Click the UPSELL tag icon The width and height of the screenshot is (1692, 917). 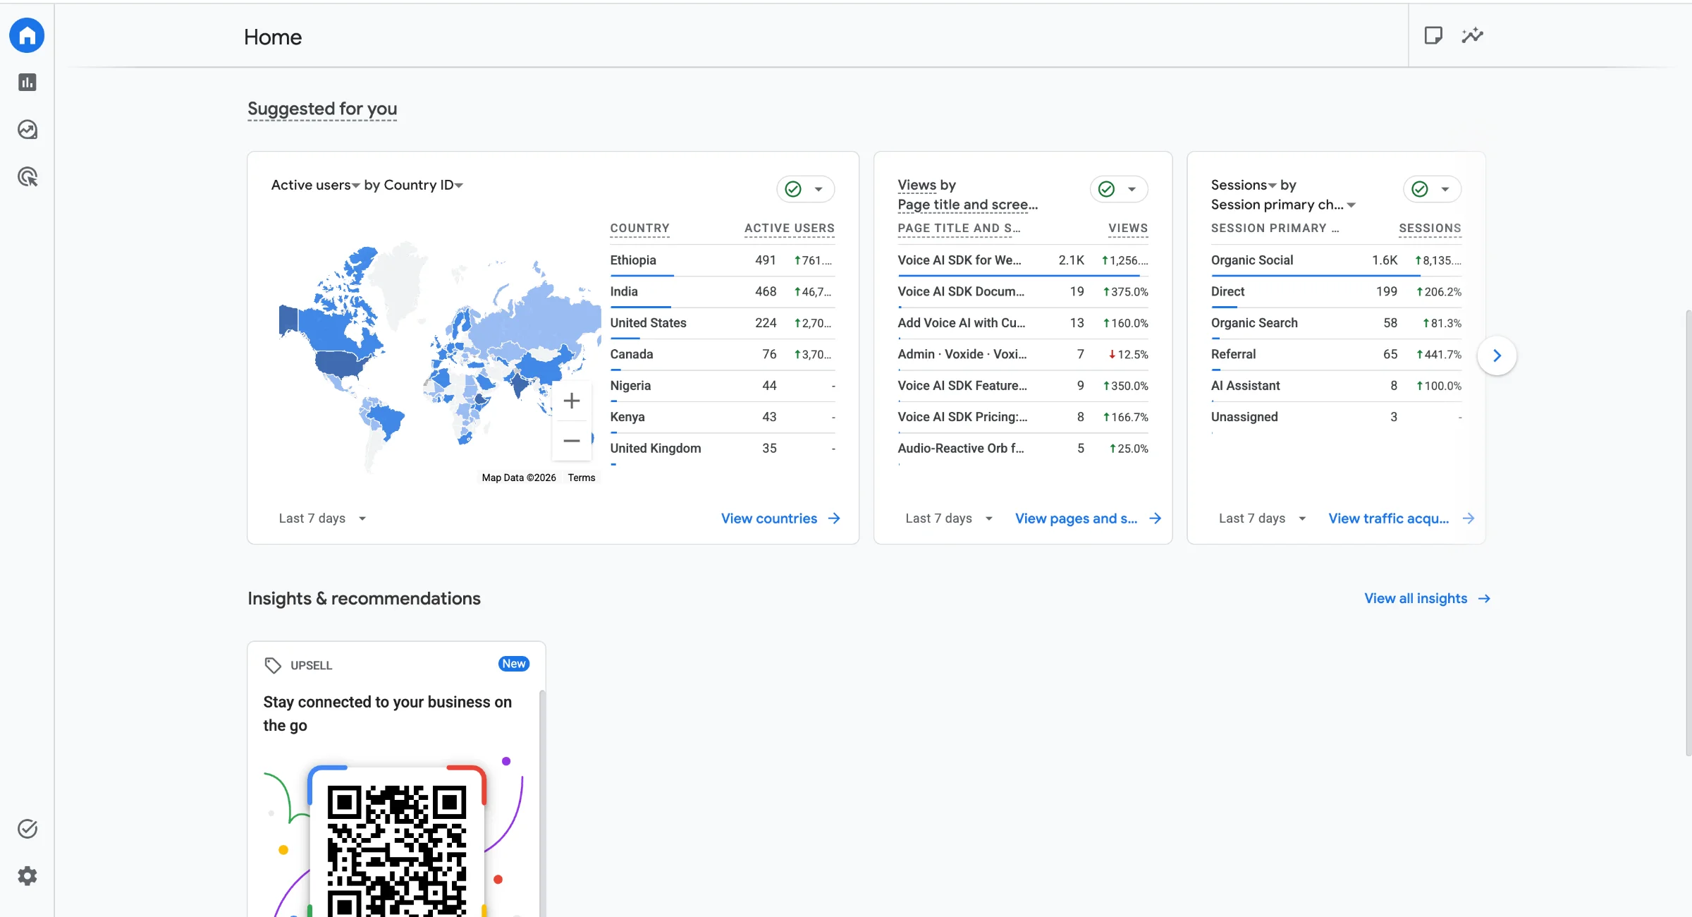click(x=273, y=665)
